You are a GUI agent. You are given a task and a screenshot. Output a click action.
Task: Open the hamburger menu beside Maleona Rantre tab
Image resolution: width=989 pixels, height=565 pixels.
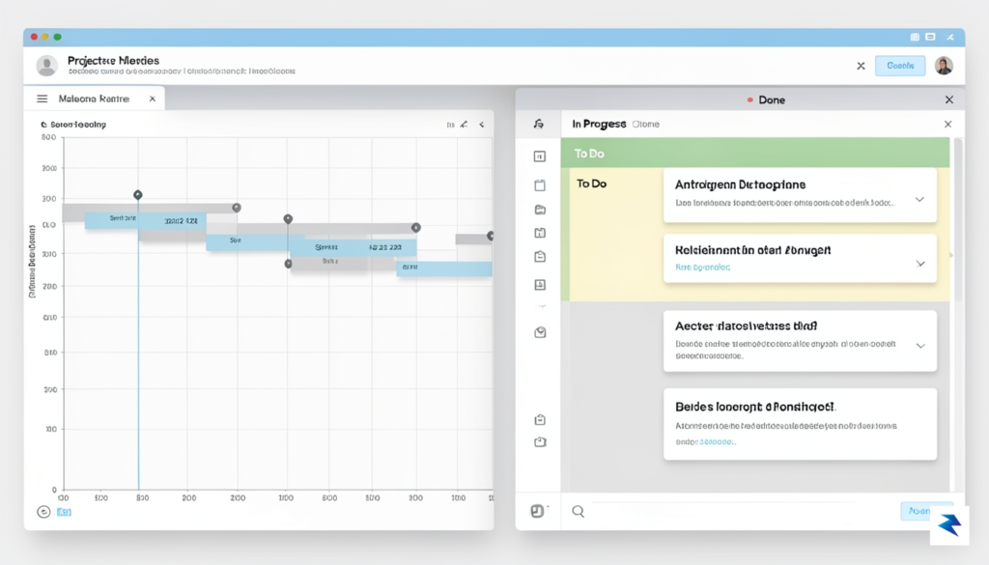point(42,99)
